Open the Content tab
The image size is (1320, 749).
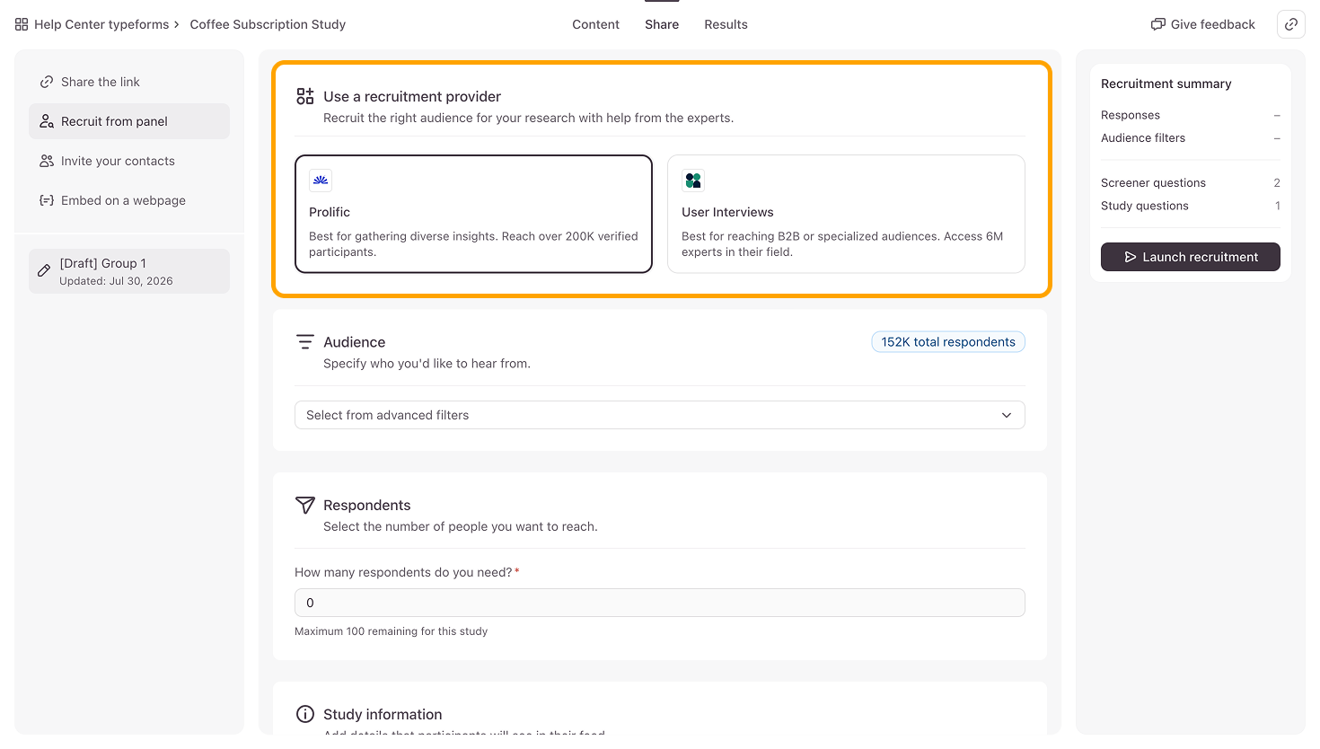tap(595, 24)
